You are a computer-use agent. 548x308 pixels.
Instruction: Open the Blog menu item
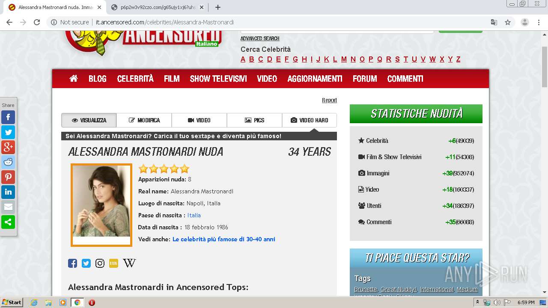tap(98, 79)
